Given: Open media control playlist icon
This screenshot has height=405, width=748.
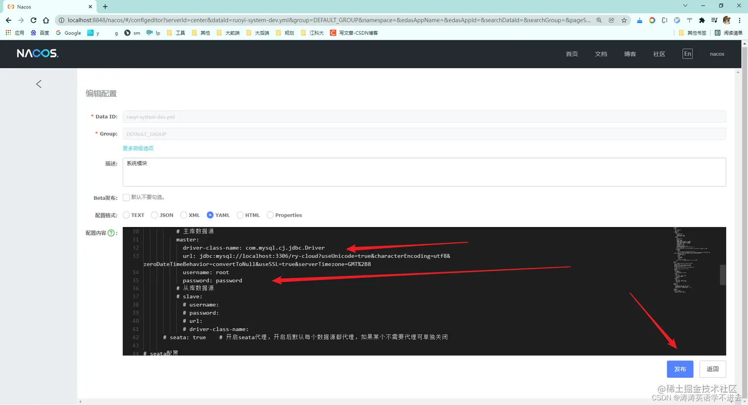Looking at the screenshot, I should tap(714, 20).
